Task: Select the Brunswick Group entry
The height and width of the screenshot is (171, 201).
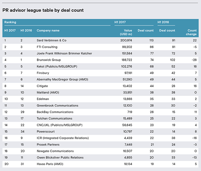Action: click(49, 60)
